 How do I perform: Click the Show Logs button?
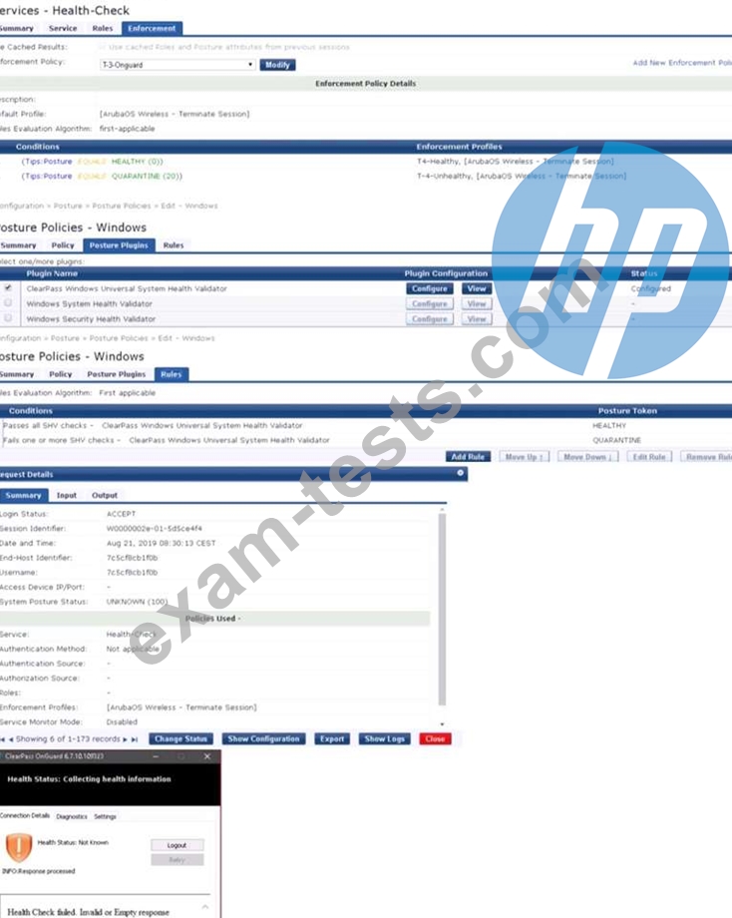pyautogui.click(x=384, y=738)
